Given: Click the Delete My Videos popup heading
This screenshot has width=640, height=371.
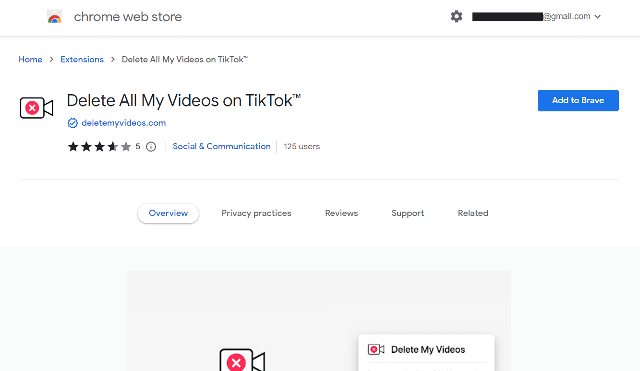Looking at the screenshot, I should (x=428, y=349).
